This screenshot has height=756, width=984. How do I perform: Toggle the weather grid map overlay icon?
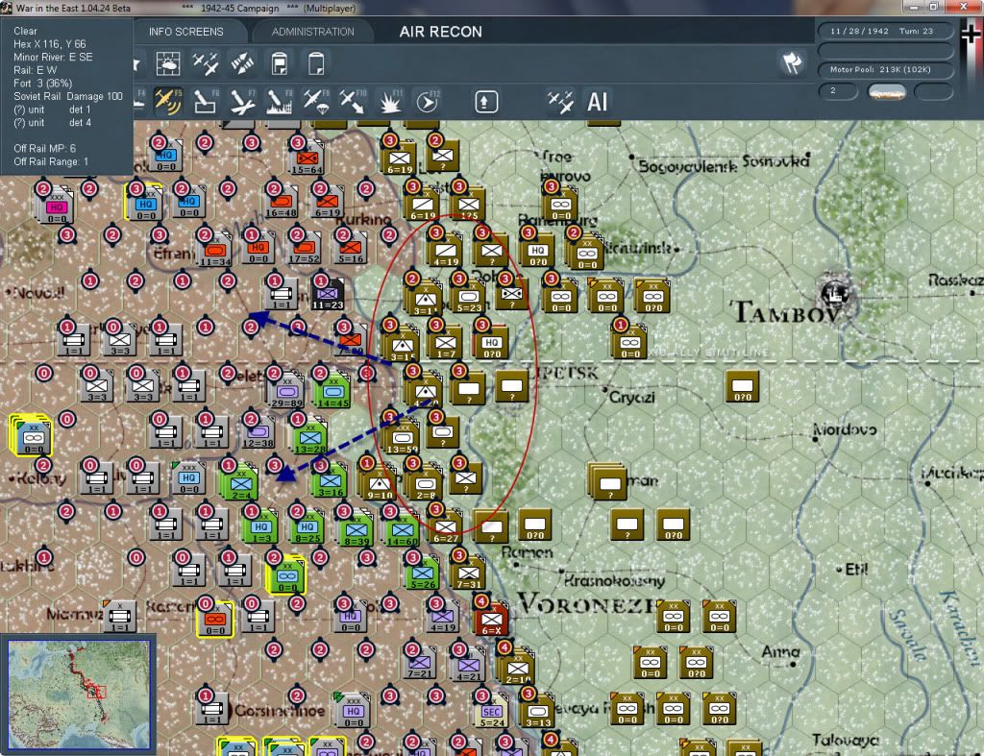point(168,63)
